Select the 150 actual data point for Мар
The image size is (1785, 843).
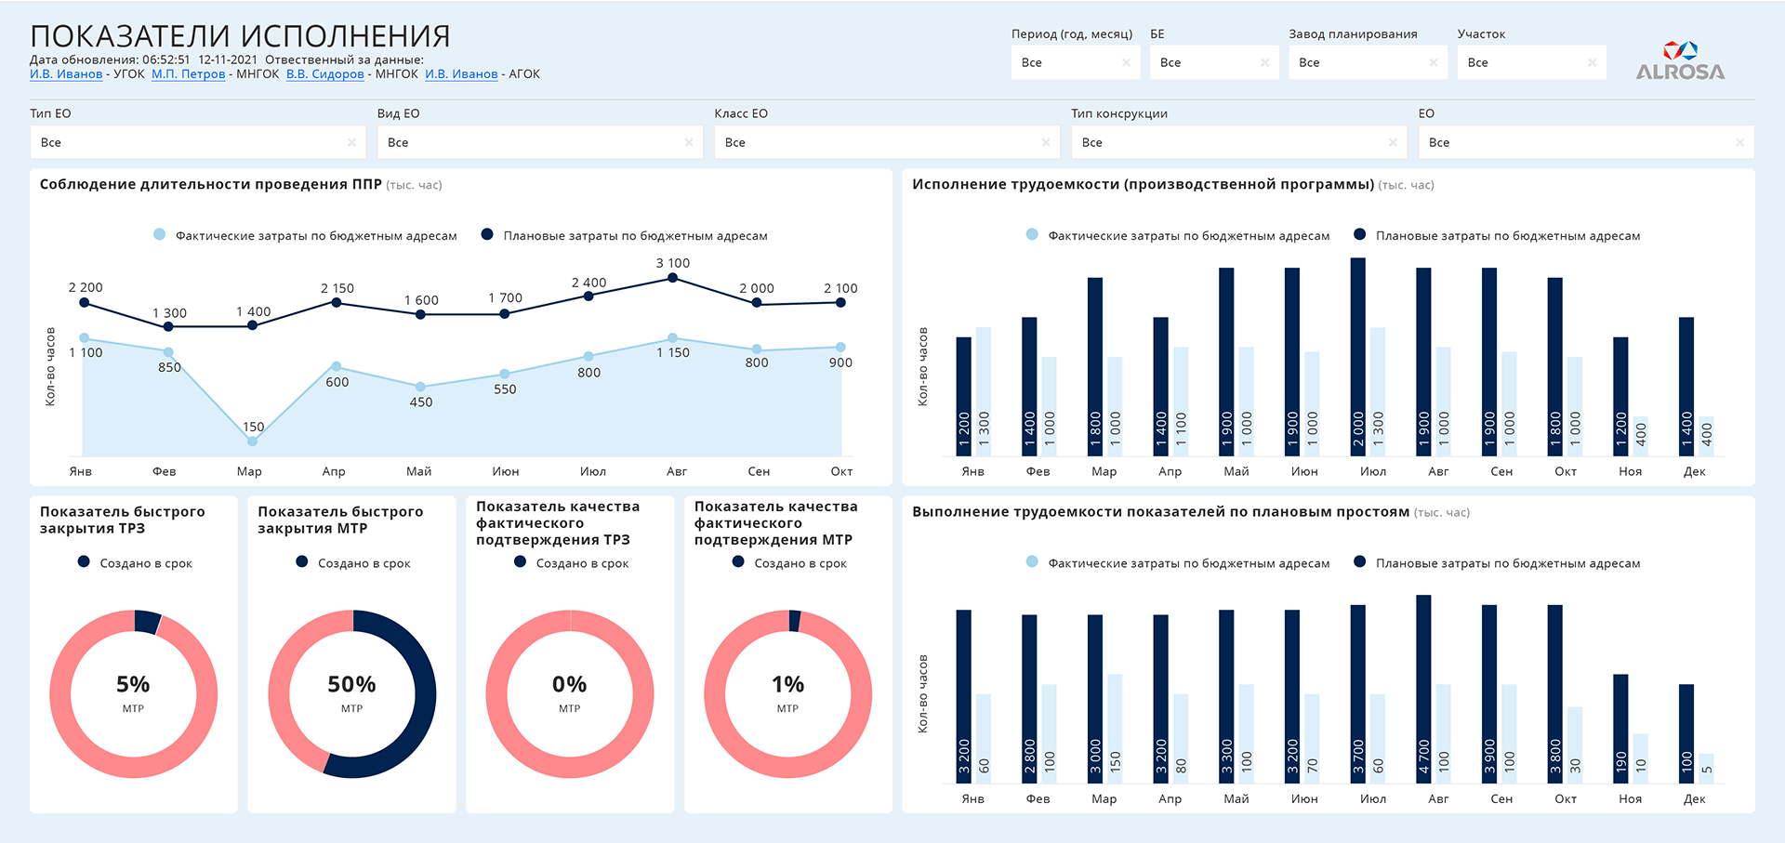252,441
